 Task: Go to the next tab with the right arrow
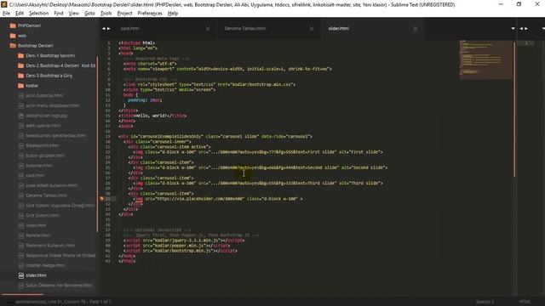[x=109, y=28]
